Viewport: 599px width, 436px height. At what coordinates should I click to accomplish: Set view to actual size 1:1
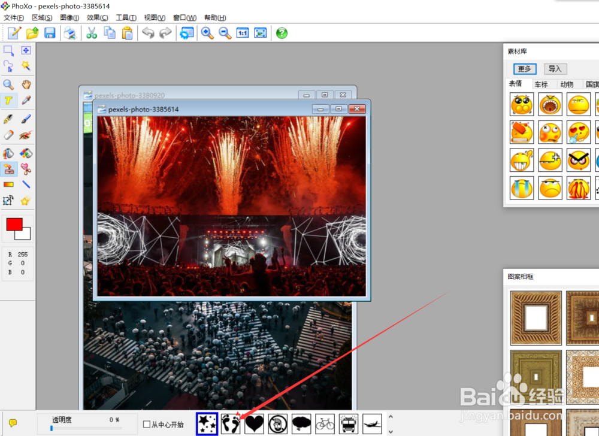coord(243,33)
